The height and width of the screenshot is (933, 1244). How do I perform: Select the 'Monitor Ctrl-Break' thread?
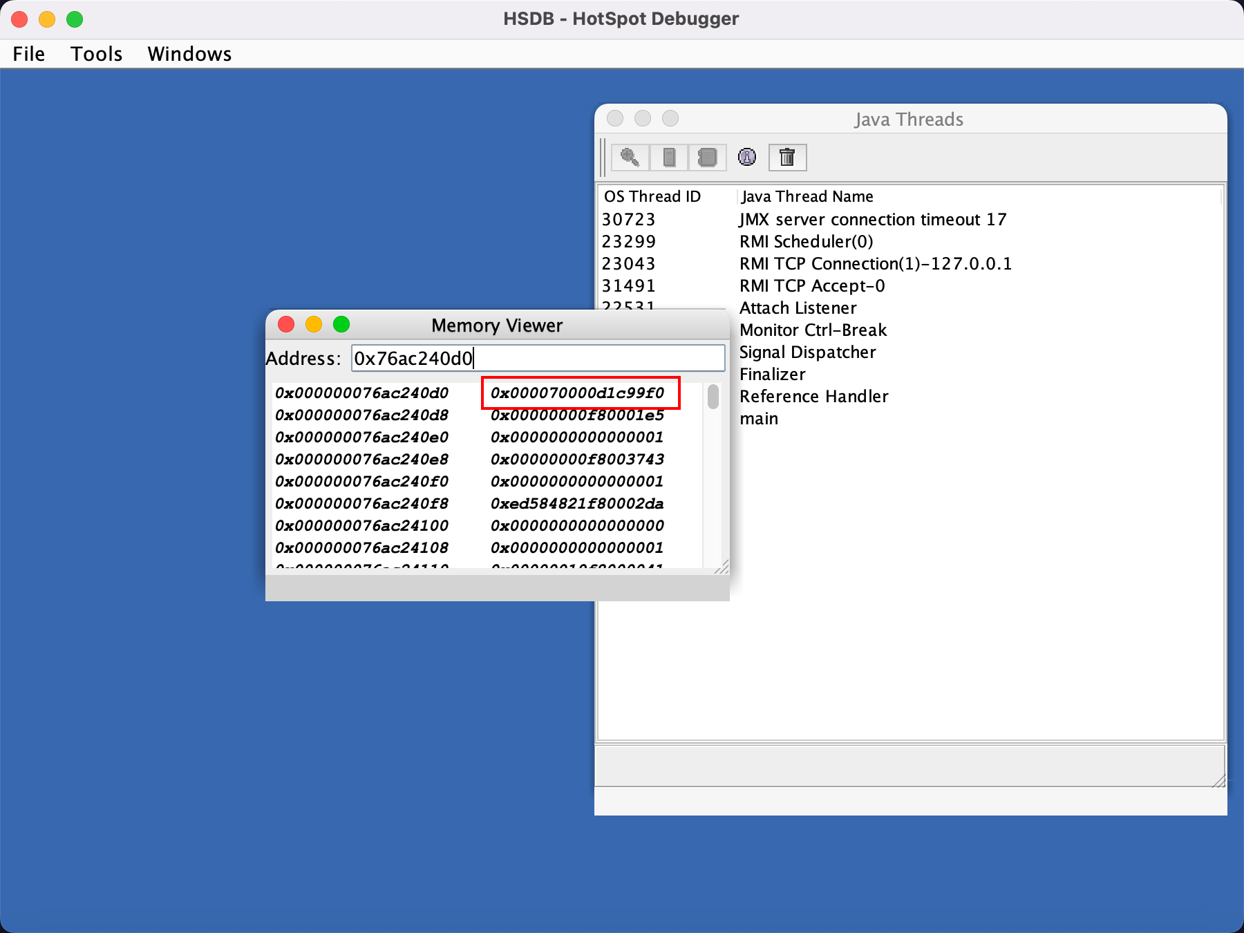(x=813, y=330)
